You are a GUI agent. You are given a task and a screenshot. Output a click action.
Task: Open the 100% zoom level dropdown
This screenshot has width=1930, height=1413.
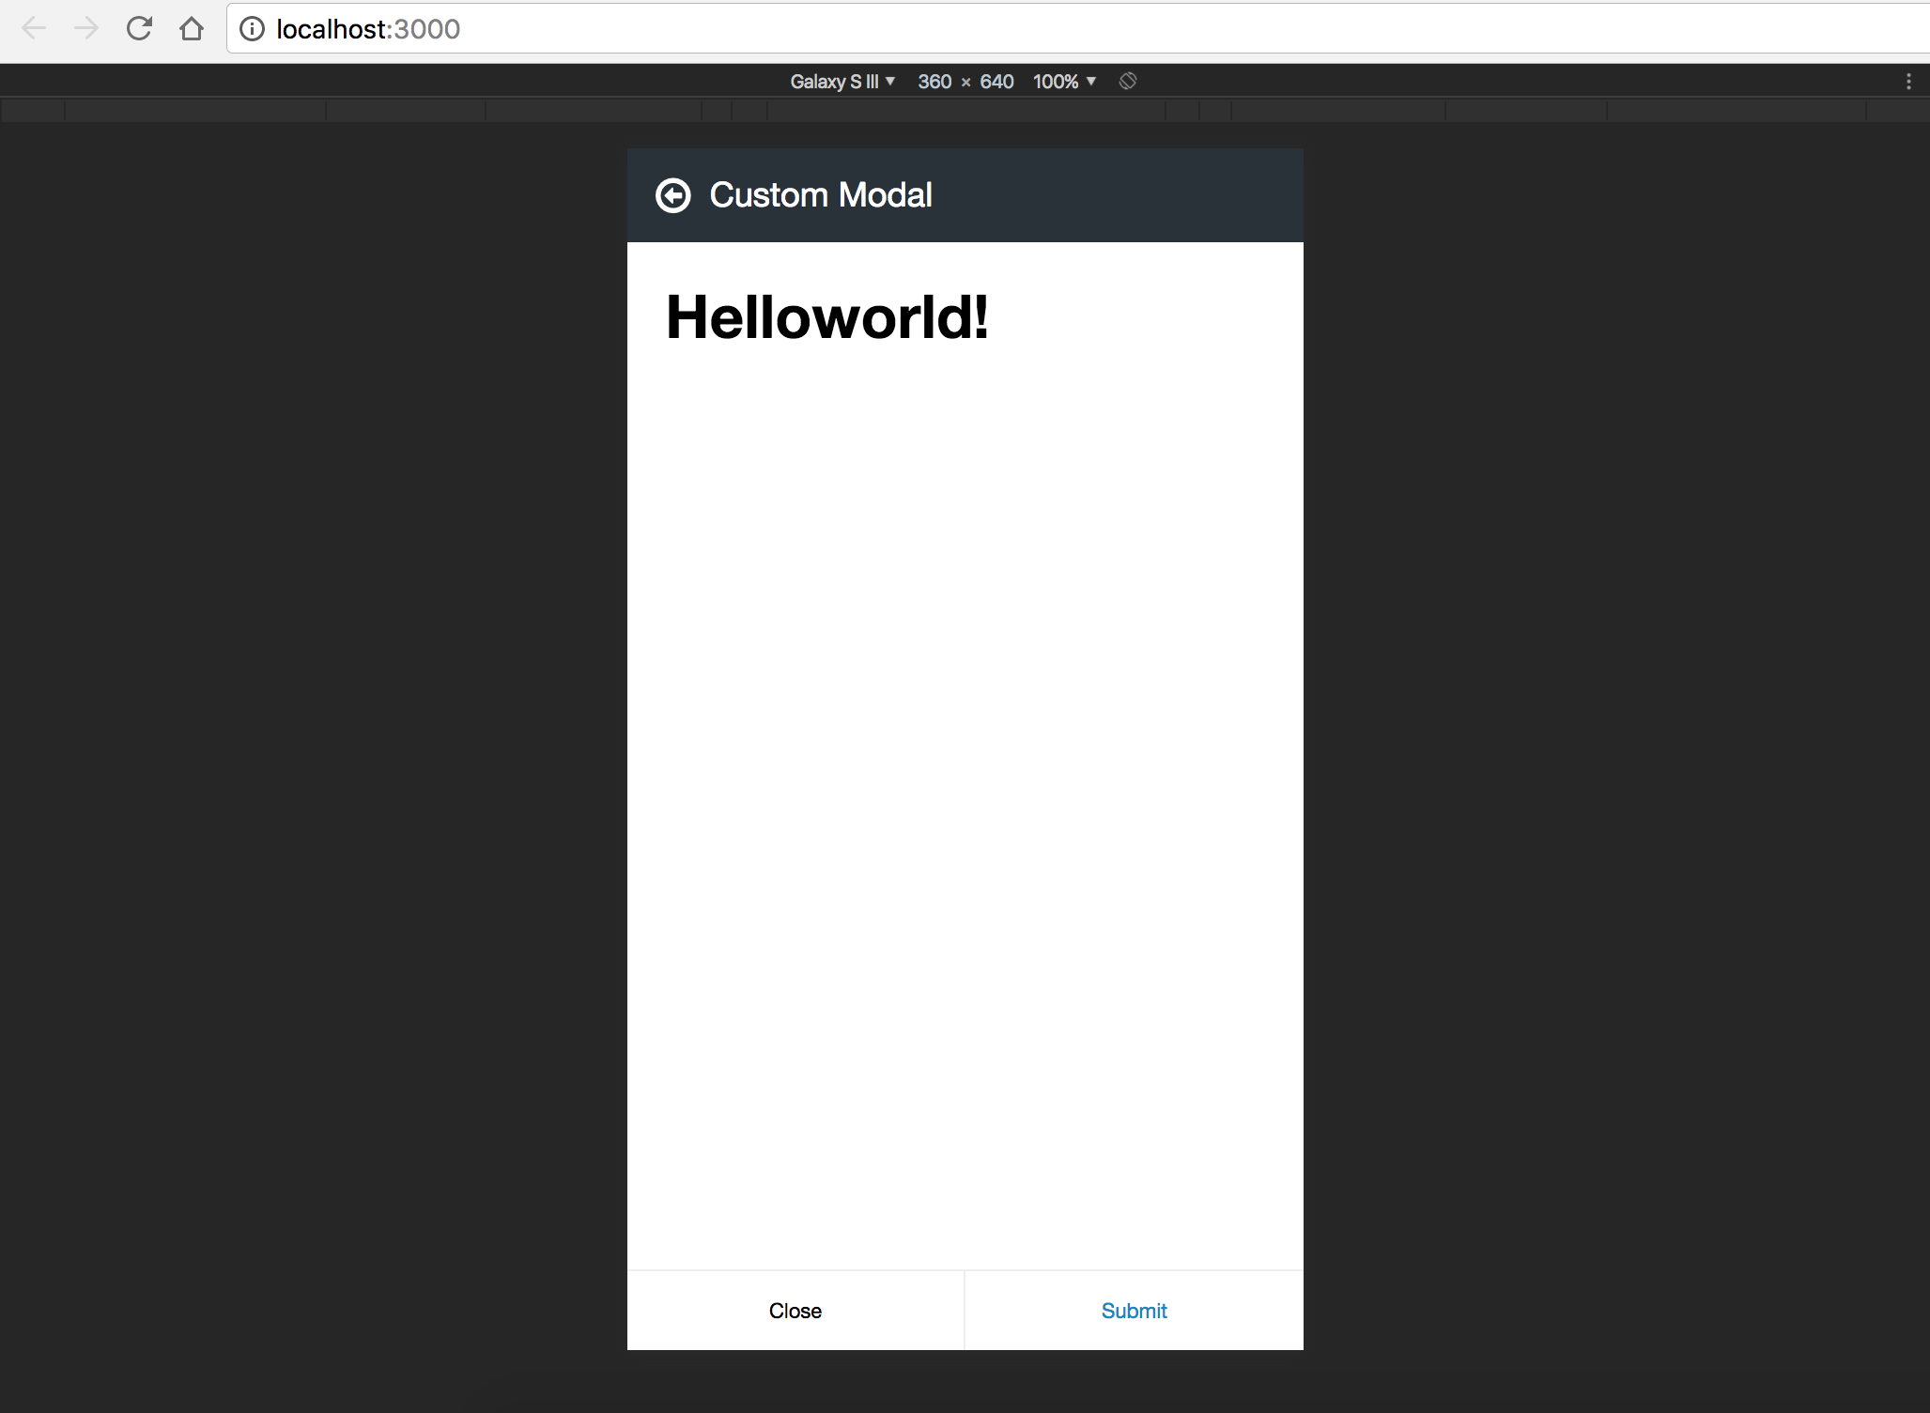pos(1064,82)
